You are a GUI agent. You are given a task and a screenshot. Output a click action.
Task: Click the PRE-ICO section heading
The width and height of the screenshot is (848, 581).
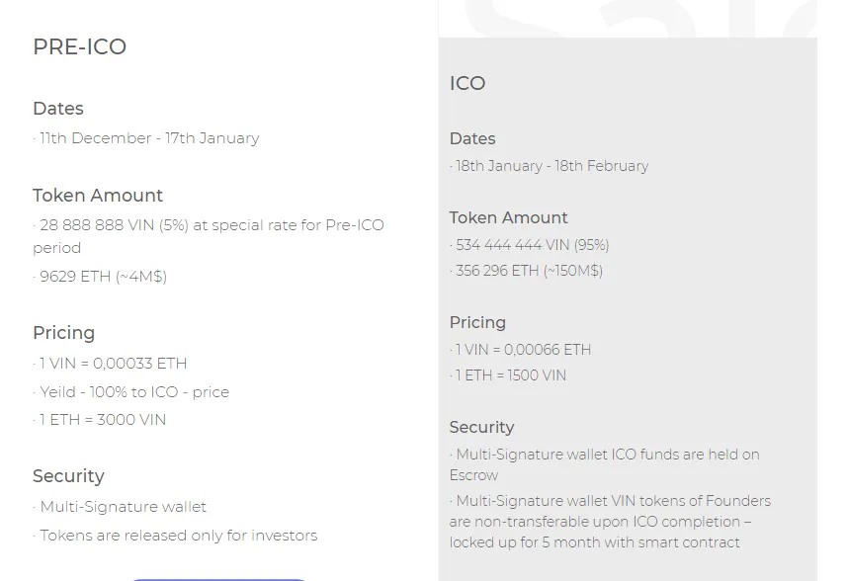pyautogui.click(x=79, y=47)
